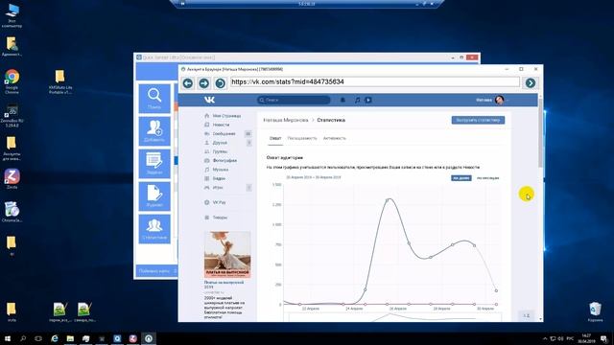This screenshot has width=614, height=345.
Task: Open the KMSAuto Lite desktop folder
Action: (59, 81)
